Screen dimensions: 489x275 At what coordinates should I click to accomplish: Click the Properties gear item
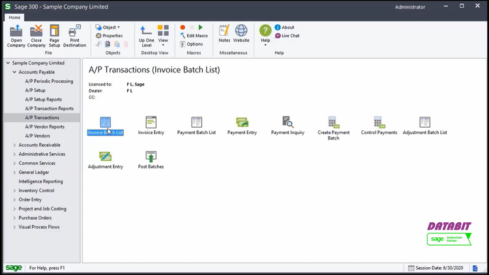click(109, 36)
